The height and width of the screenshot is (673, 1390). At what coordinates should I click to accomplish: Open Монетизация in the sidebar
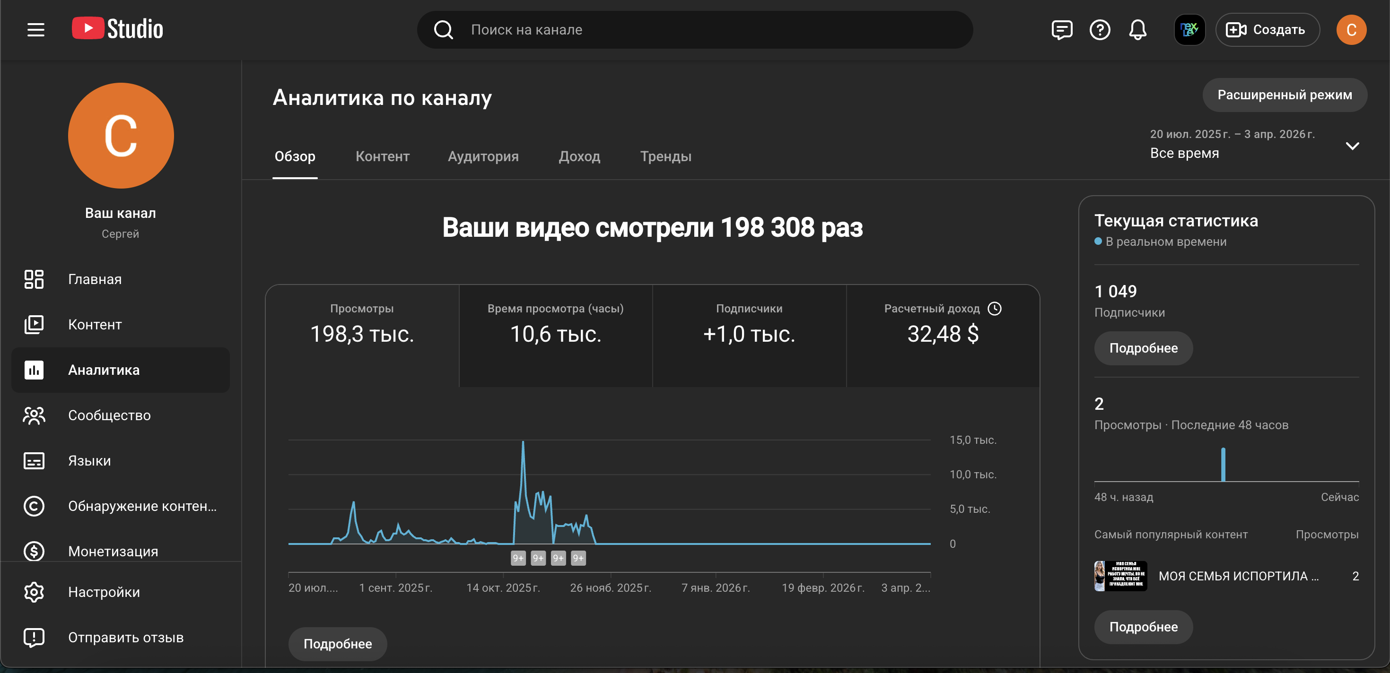(x=113, y=551)
